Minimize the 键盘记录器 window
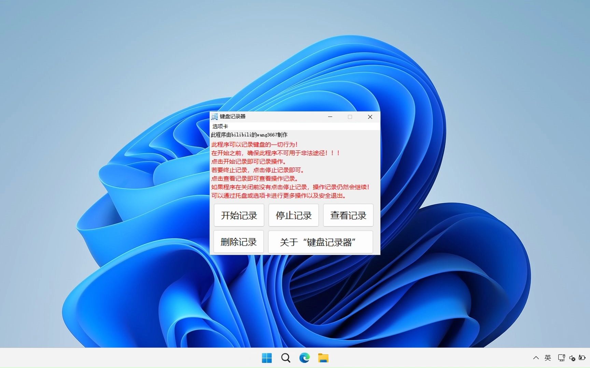Image resolution: width=590 pixels, height=368 pixels. pyautogui.click(x=330, y=117)
